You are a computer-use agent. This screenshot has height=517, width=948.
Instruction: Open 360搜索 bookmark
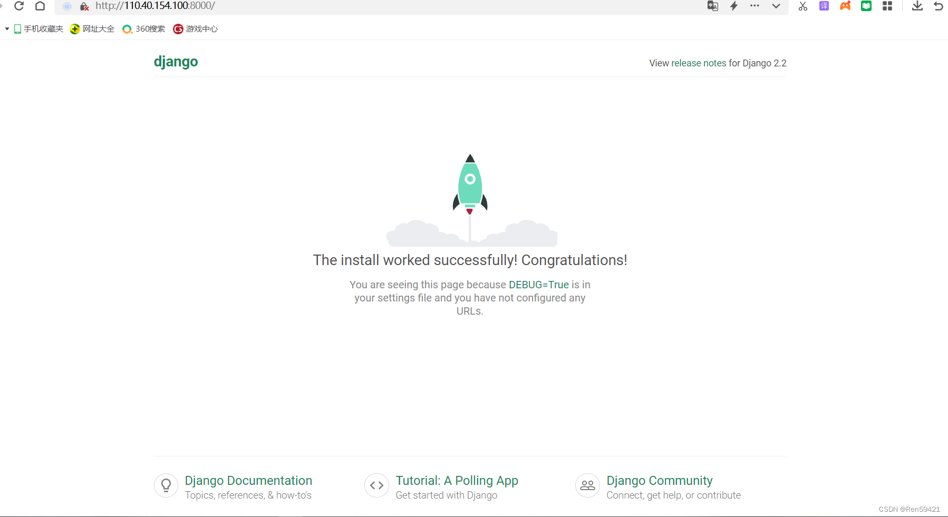[x=144, y=29]
